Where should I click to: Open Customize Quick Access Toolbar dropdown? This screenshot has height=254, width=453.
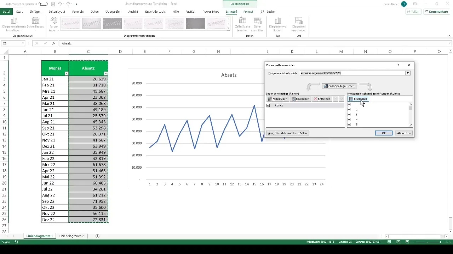(76, 4)
